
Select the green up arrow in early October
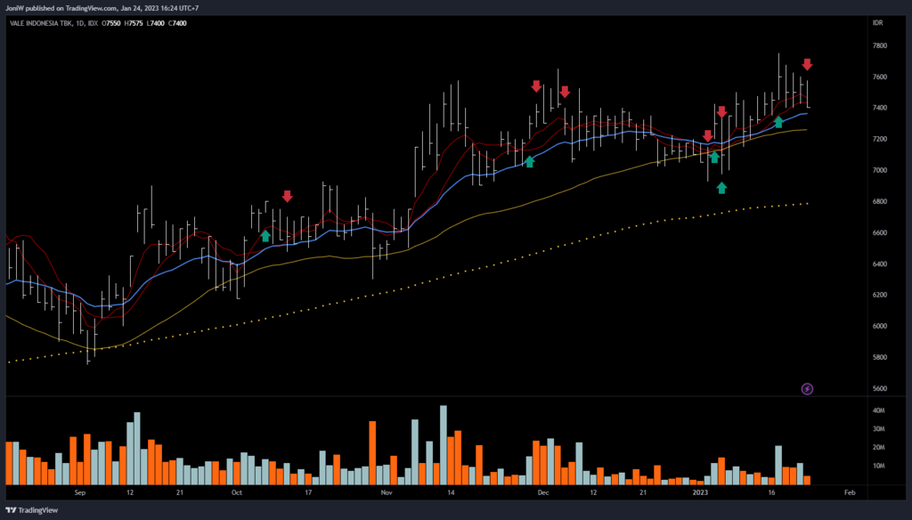click(x=265, y=235)
